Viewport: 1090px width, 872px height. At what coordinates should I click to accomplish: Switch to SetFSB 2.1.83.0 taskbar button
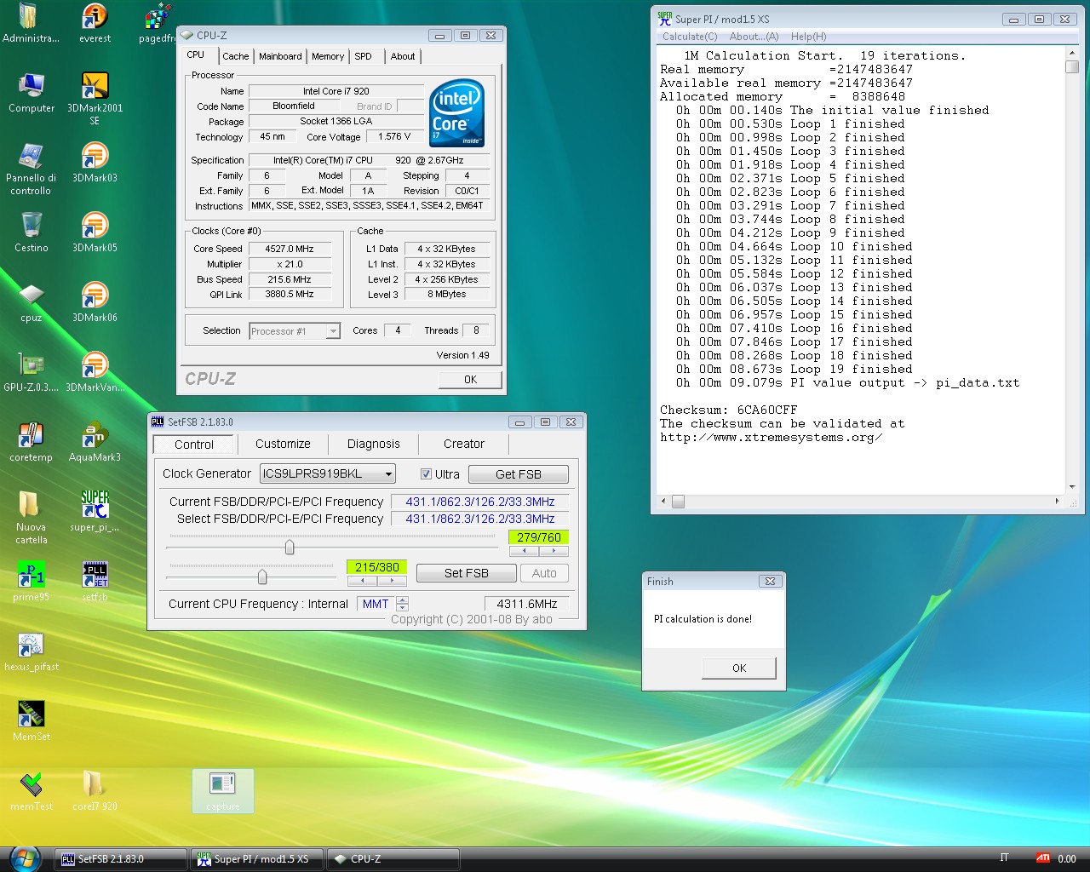[x=121, y=859]
